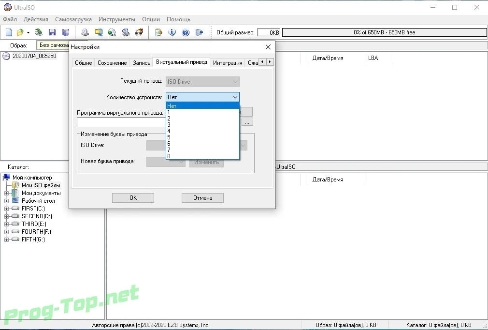Switch to the Сохранение tab
Screen dimensions: 488x330
pyautogui.click(x=112, y=62)
